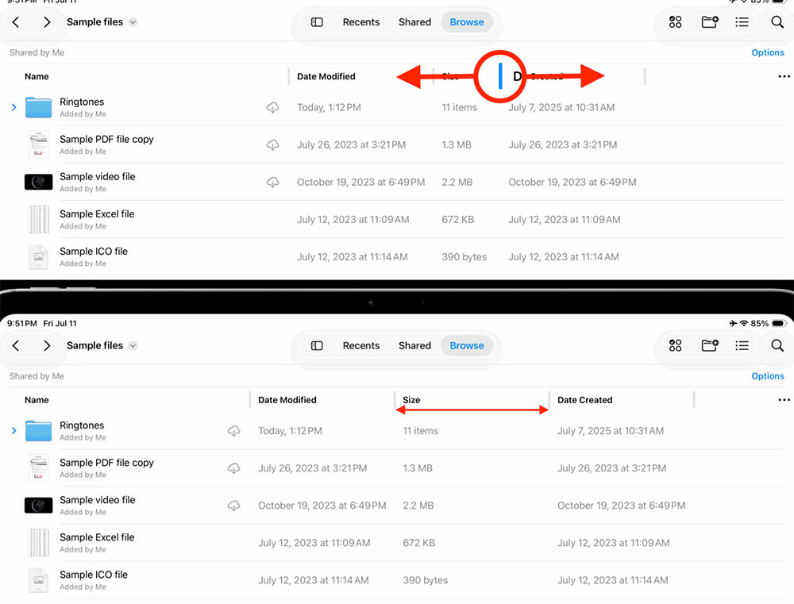The image size is (794, 604).
Task: Go back using the back arrow
Action: [x=16, y=22]
